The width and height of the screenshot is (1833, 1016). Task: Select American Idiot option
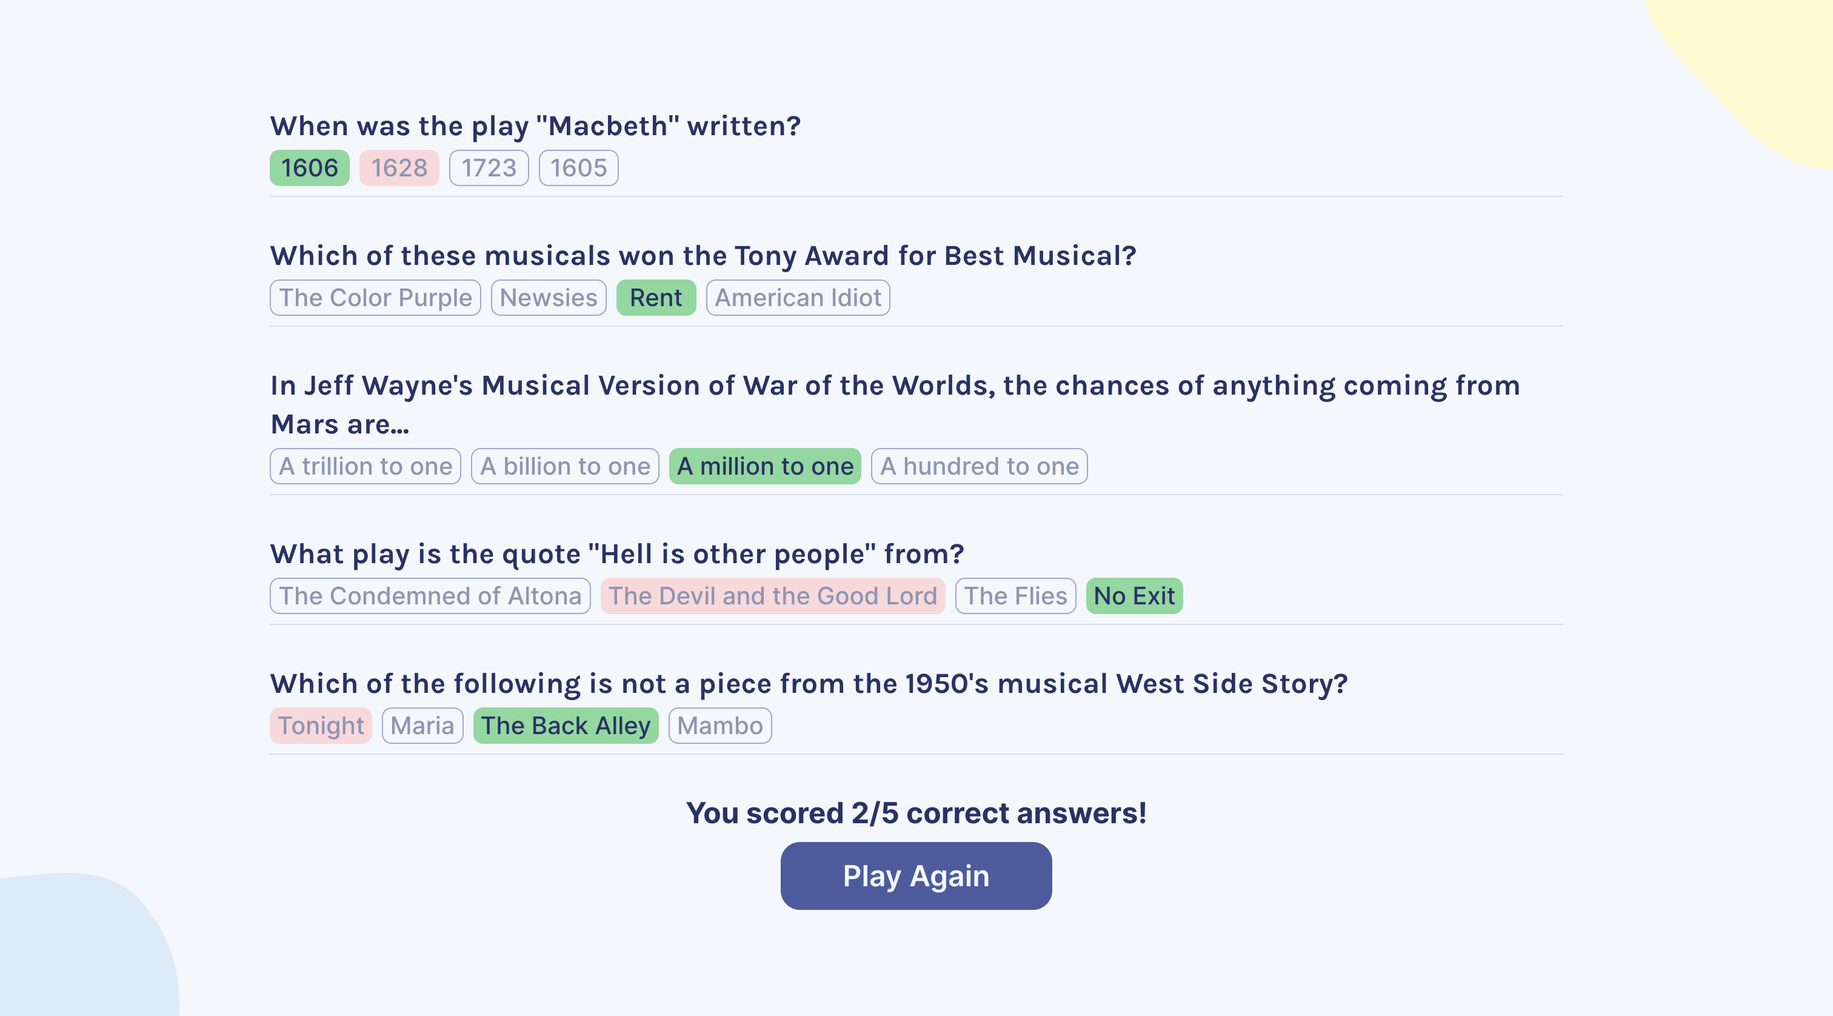[798, 298]
